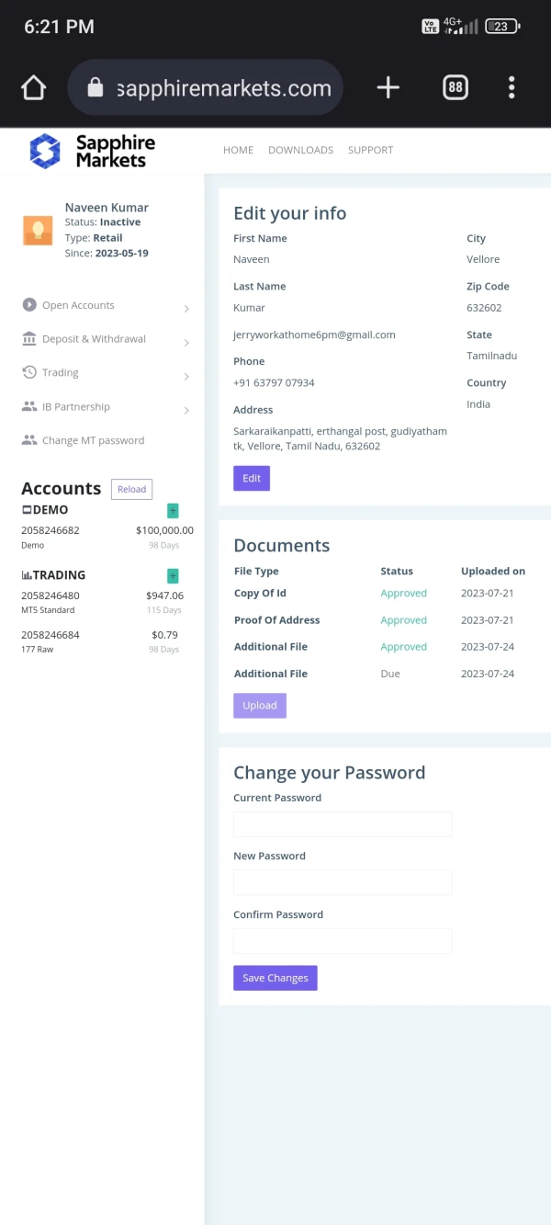Expand the Open Accounts chevron
The height and width of the screenshot is (1225, 551).
(x=186, y=309)
